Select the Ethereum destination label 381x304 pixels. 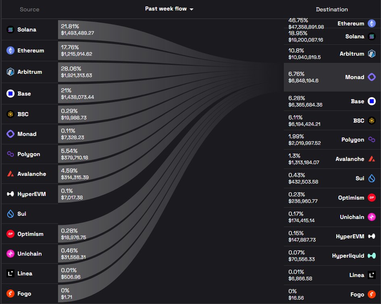351,23
